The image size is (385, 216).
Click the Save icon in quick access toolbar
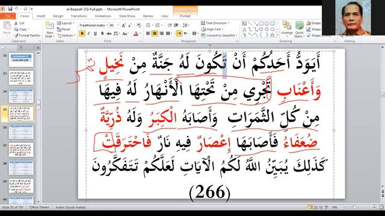[10, 9]
